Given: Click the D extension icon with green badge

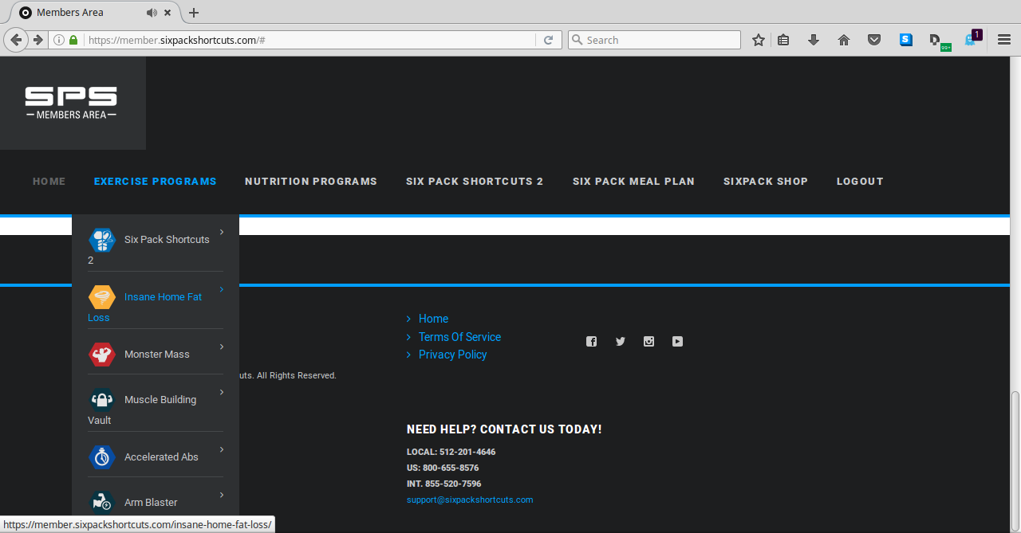Looking at the screenshot, I should click(940, 41).
